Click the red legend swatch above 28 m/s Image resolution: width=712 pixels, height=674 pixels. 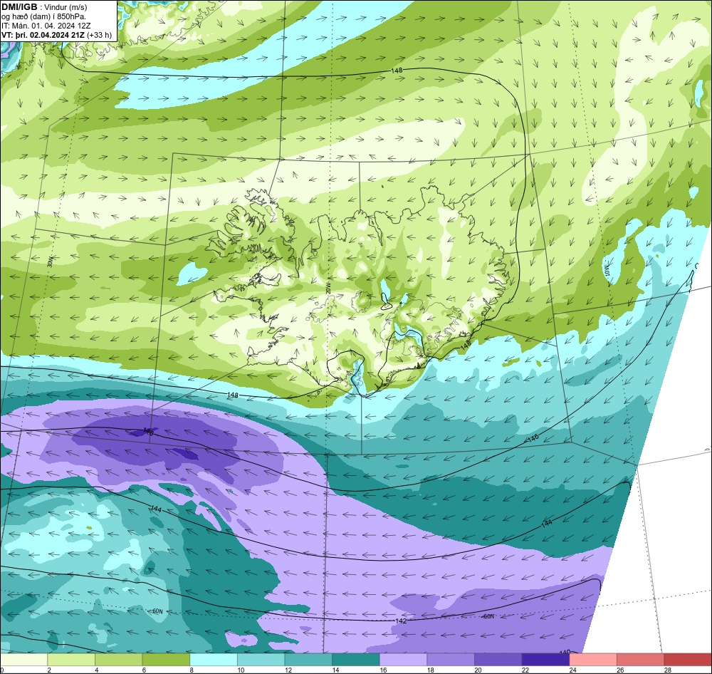tap(688, 660)
